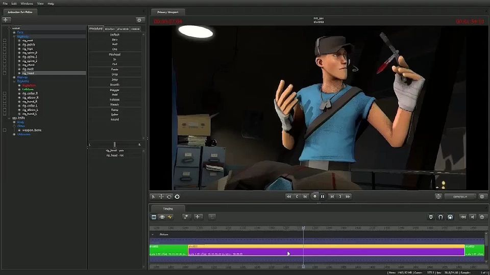
Task: Toggle the checkbox beside rig_neck
Action: [x=5, y=69]
